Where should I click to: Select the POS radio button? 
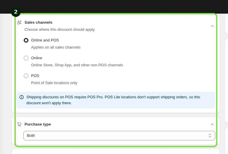point(26,76)
